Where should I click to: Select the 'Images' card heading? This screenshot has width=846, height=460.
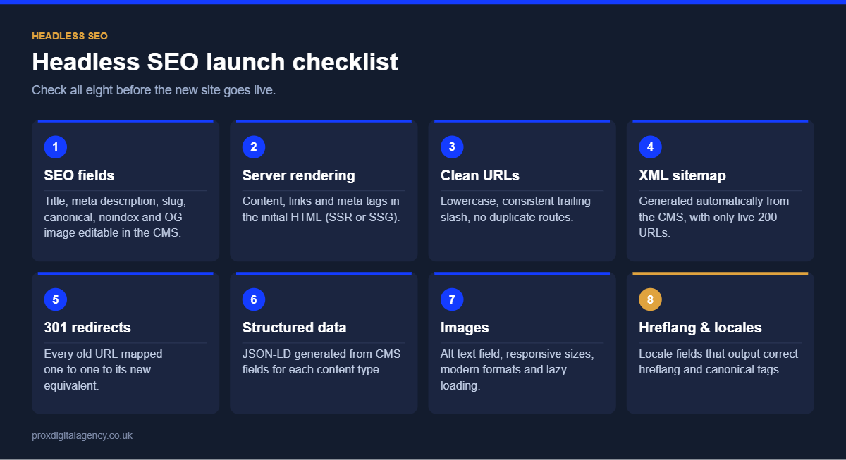coord(465,328)
